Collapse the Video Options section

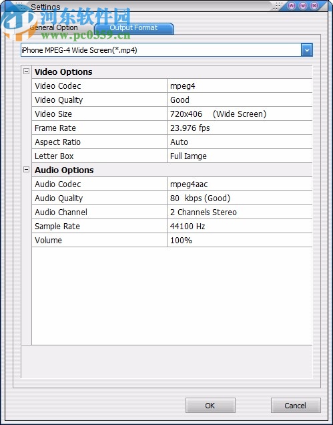(26, 72)
